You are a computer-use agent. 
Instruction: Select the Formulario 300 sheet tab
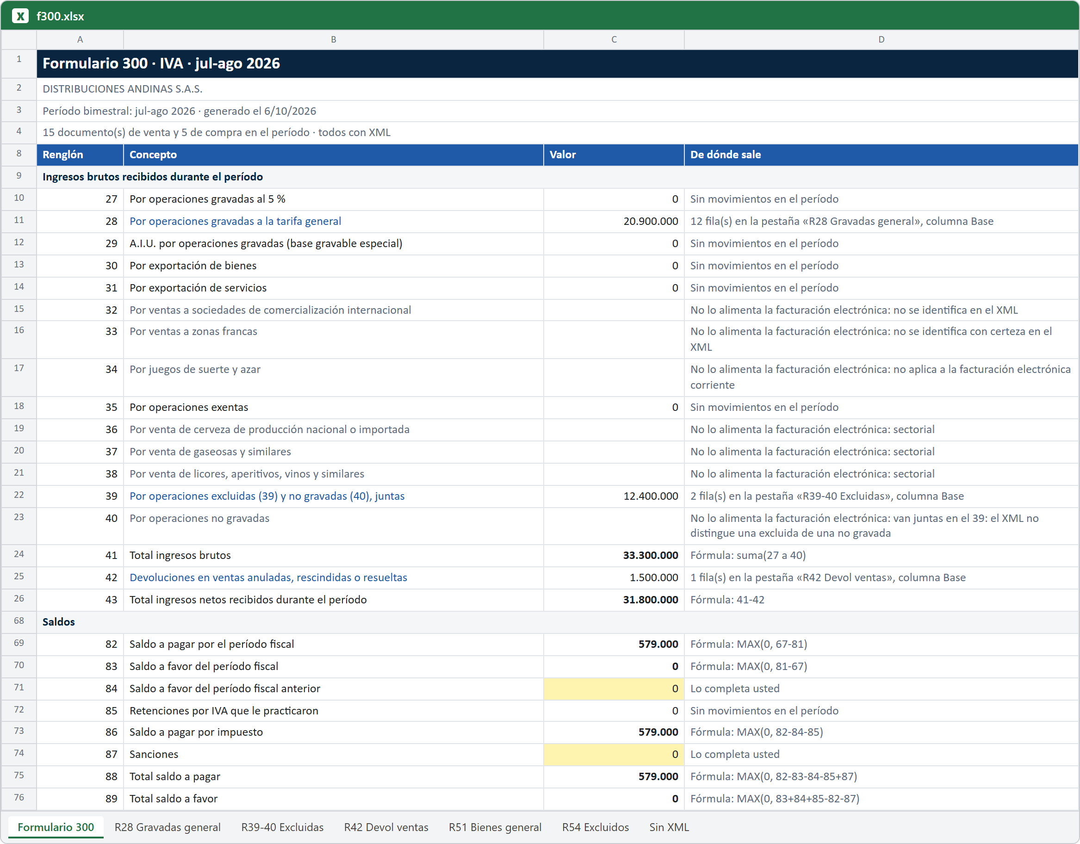[56, 827]
